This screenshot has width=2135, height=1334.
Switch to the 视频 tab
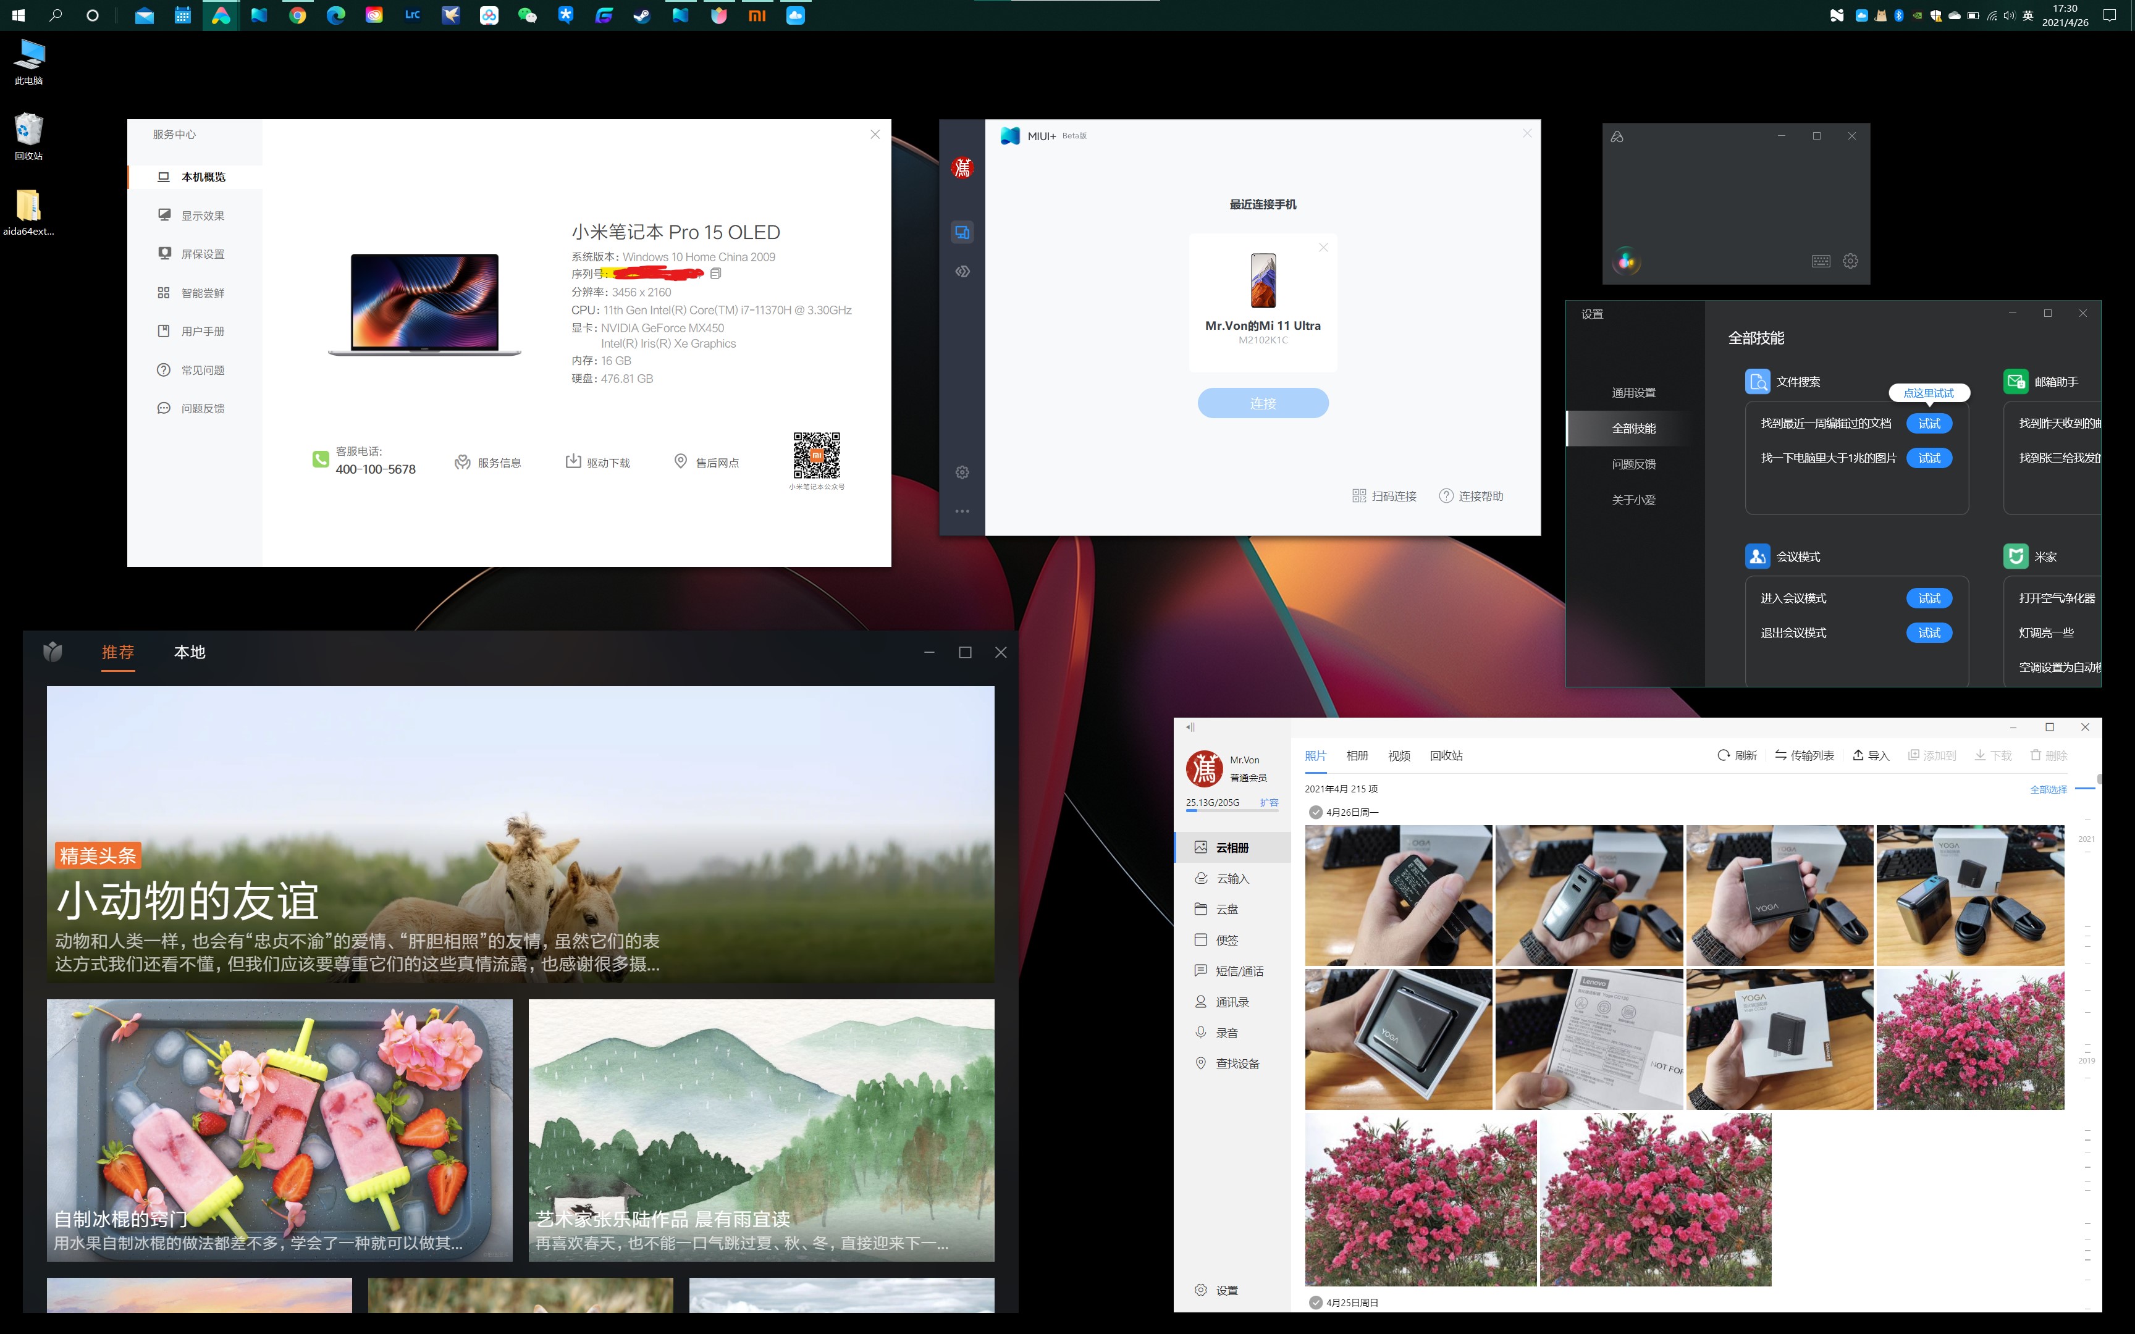tap(1399, 755)
